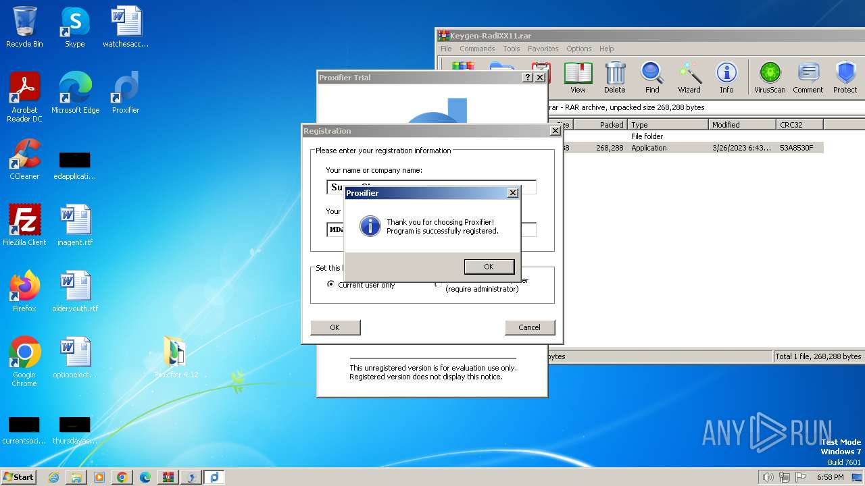Viewport: 865px width, 486px height.
Task: Select FileZilla Client desktop icon
Action: tap(24, 225)
